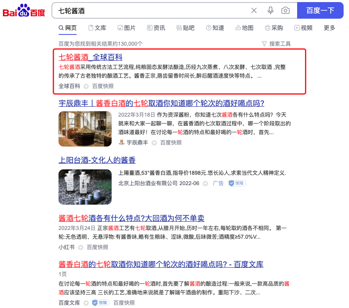Expand the dropdown arrow beside 小红书

click(x=81, y=247)
